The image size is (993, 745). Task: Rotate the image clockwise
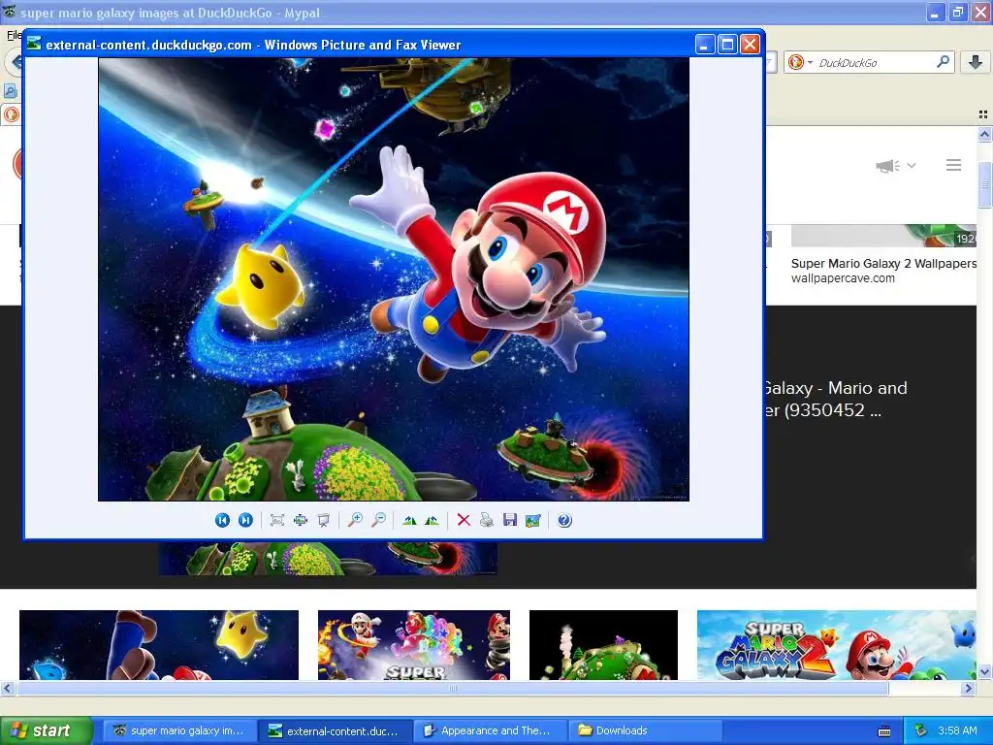click(410, 520)
